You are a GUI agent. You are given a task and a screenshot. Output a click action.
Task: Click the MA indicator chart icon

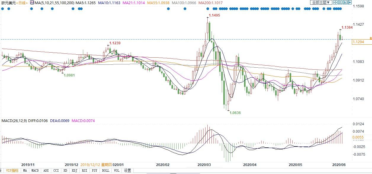tap(32, 2)
